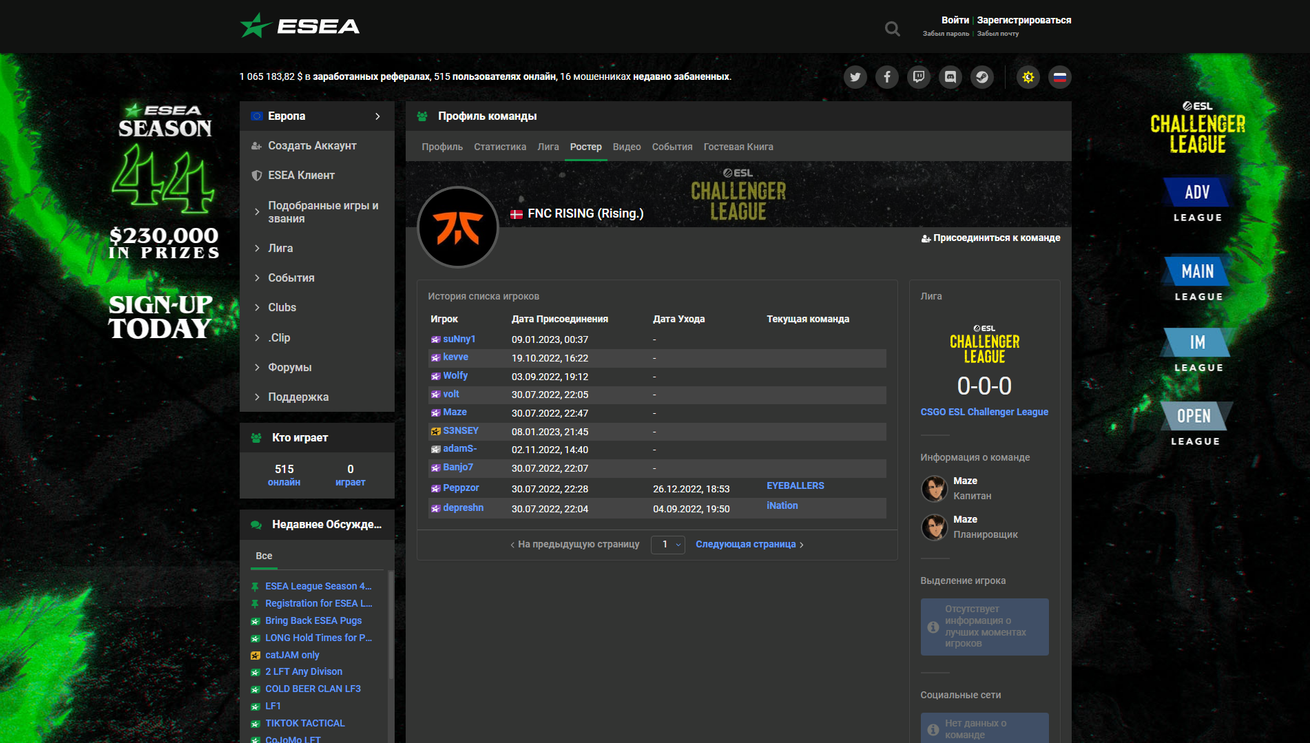Viewport: 1310px width, 743px height.
Task: Open the search magnifier icon
Action: (892, 29)
